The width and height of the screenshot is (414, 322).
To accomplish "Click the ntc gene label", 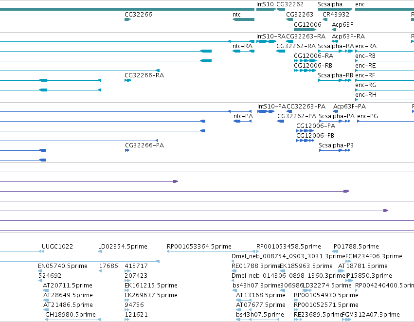I will (x=236, y=14).
